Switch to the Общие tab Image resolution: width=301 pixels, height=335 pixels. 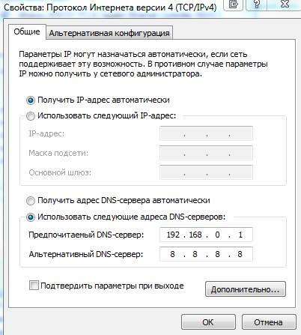pyautogui.click(x=27, y=31)
